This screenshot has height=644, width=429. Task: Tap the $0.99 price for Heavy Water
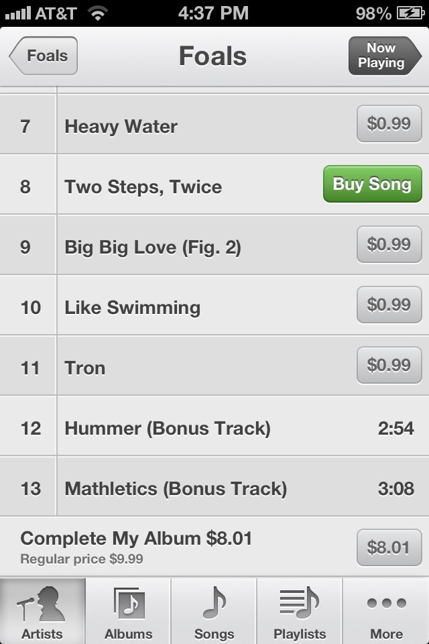coord(389,123)
